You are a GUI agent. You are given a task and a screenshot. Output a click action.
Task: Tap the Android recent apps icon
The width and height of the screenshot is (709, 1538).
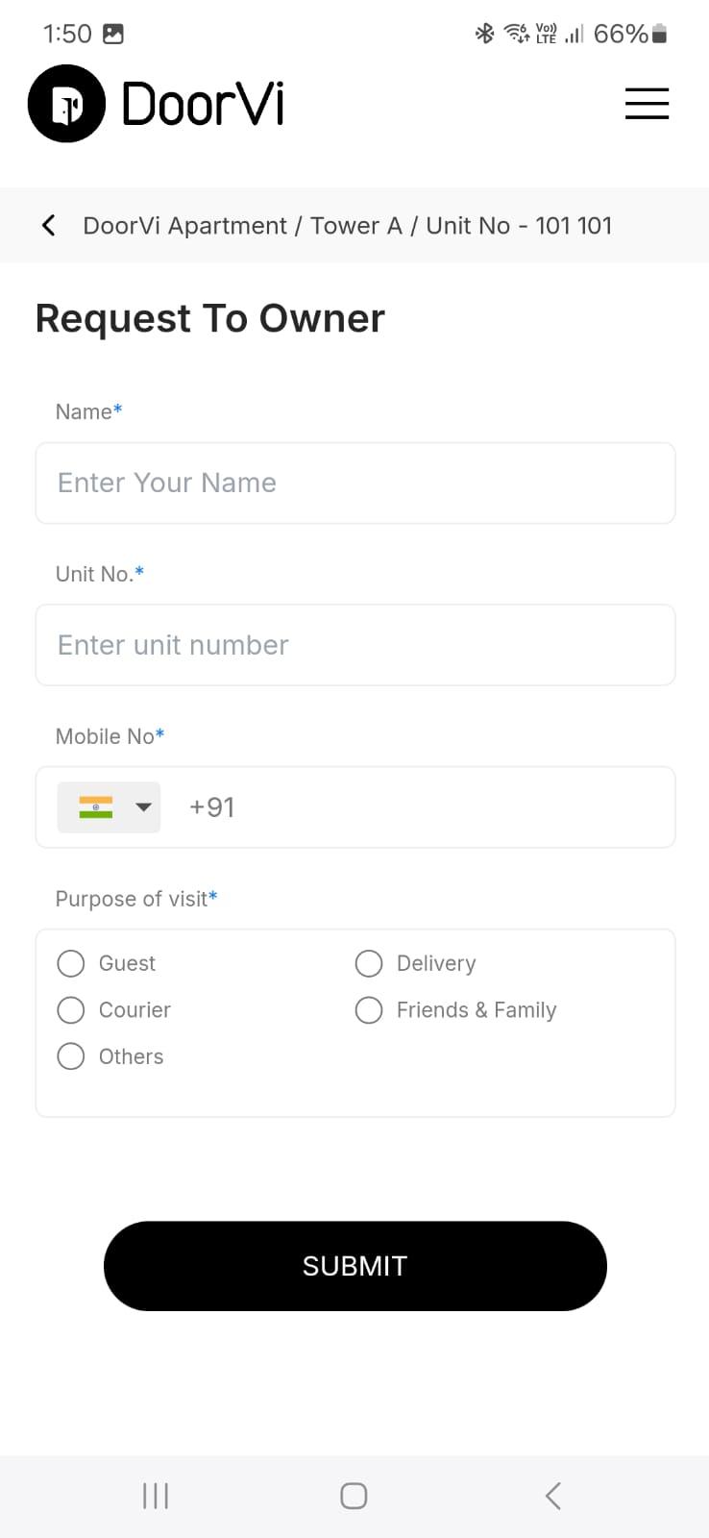coord(156,1496)
